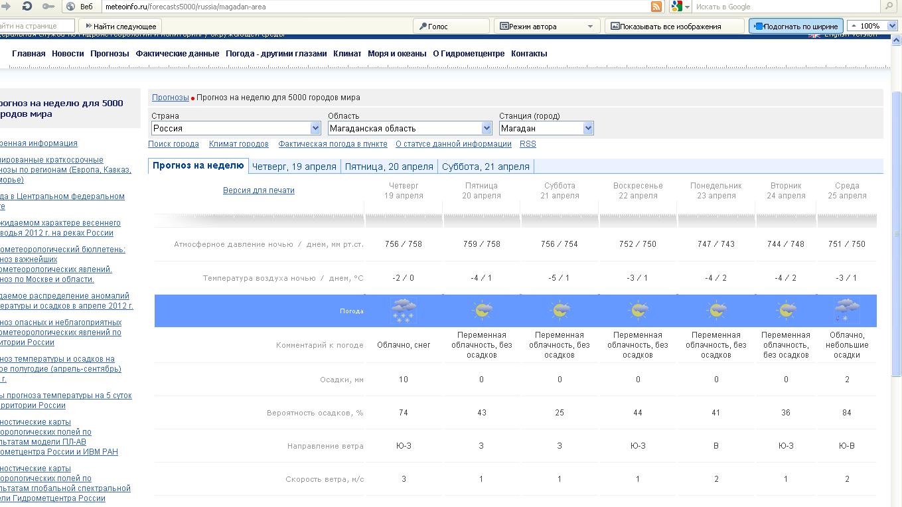Click the search magnifier icon
Image resolution: width=902 pixels, height=507 pixels.
point(889,7)
